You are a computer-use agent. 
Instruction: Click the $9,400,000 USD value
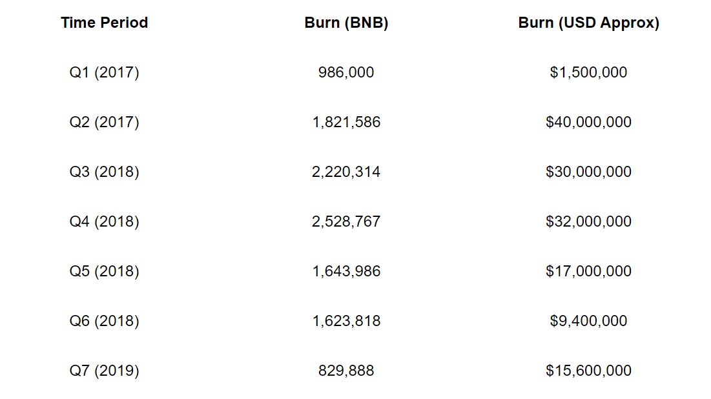pos(588,321)
